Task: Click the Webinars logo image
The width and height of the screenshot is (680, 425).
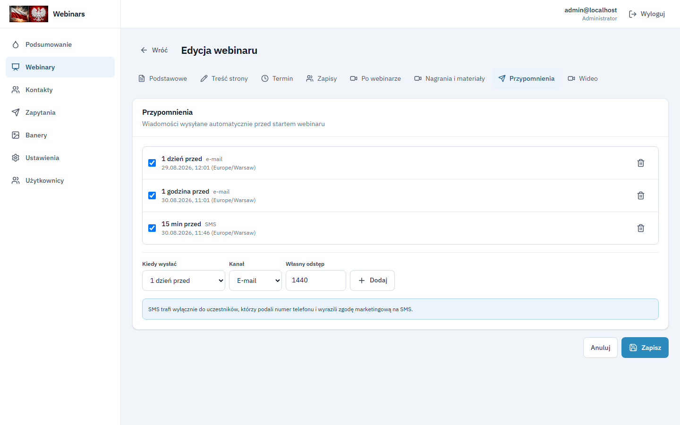Action: (x=29, y=14)
